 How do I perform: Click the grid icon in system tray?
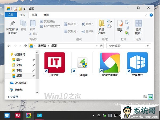[x=110, y=115]
